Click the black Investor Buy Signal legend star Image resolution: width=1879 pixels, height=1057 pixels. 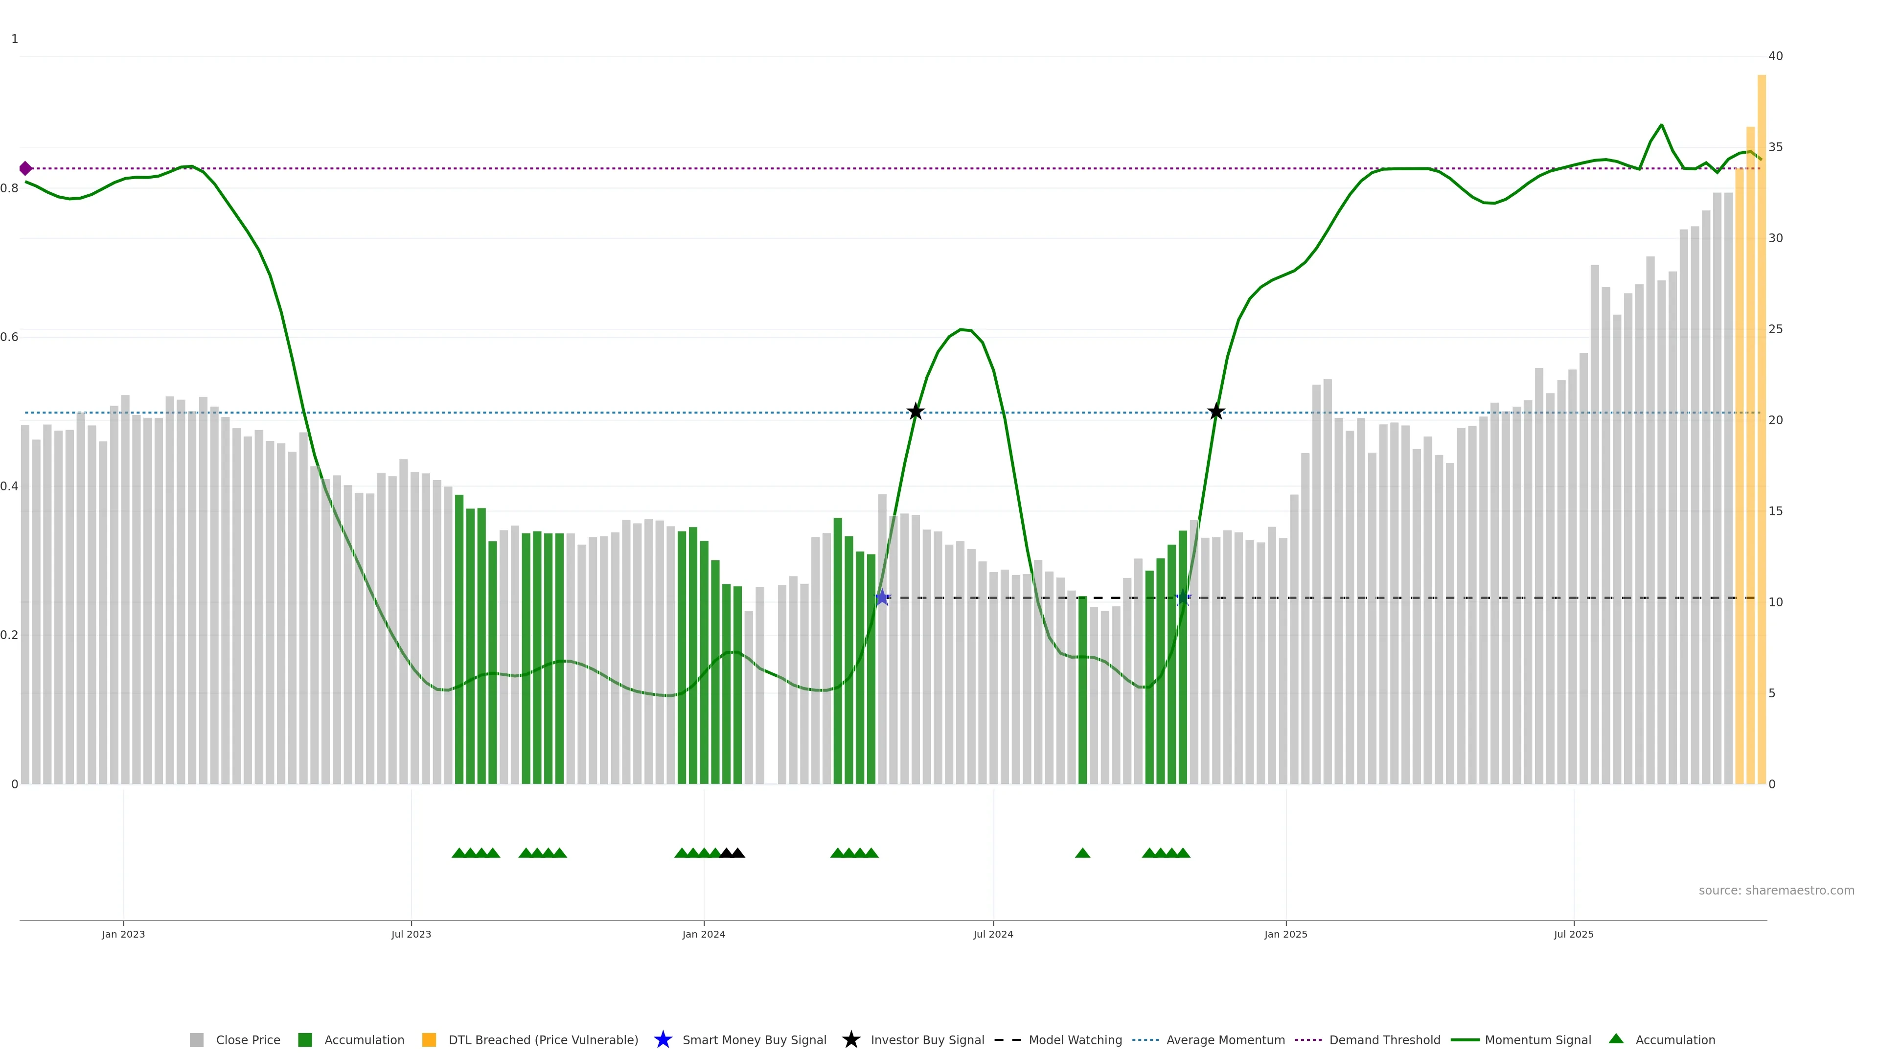850,1039
